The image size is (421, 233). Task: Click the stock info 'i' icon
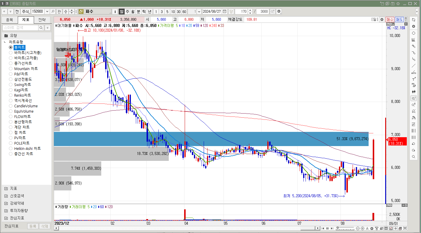pyautogui.click(x=115, y=12)
